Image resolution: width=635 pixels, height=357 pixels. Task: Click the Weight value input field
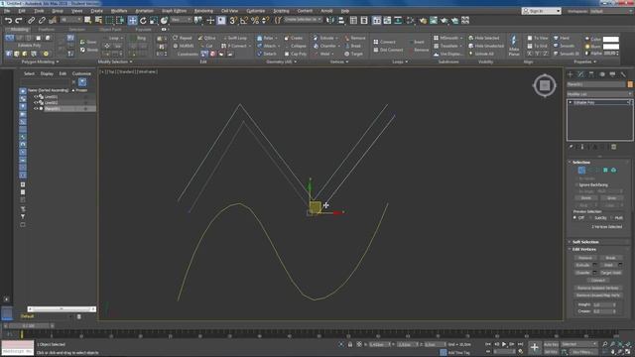pos(602,304)
